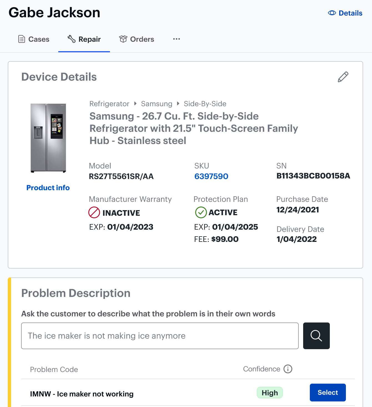
Task: Click serial number B11343BCB00158A
Action: pyautogui.click(x=313, y=176)
